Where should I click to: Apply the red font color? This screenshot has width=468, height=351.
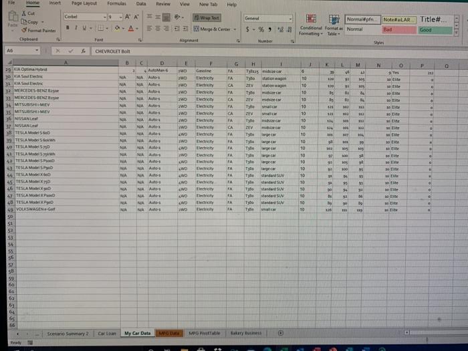(131, 29)
